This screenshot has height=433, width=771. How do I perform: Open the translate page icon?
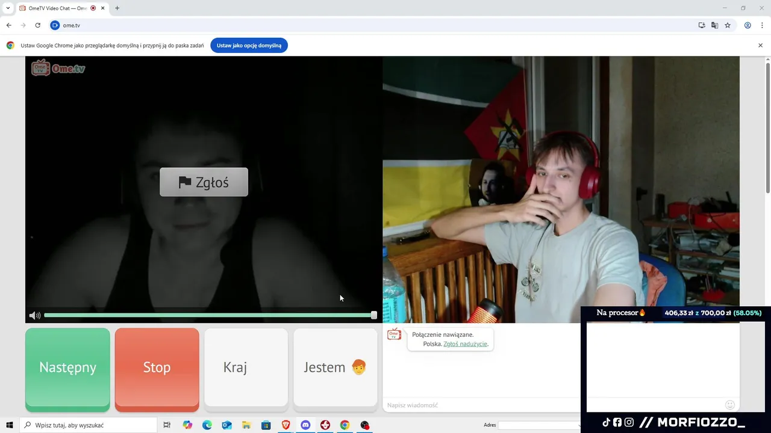pos(714,25)
